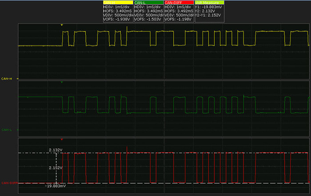This screenshot has width=311, height=196.
Task: Click the yellow CAN-H trigger marker triangle
Action: [x=62, y=25]
